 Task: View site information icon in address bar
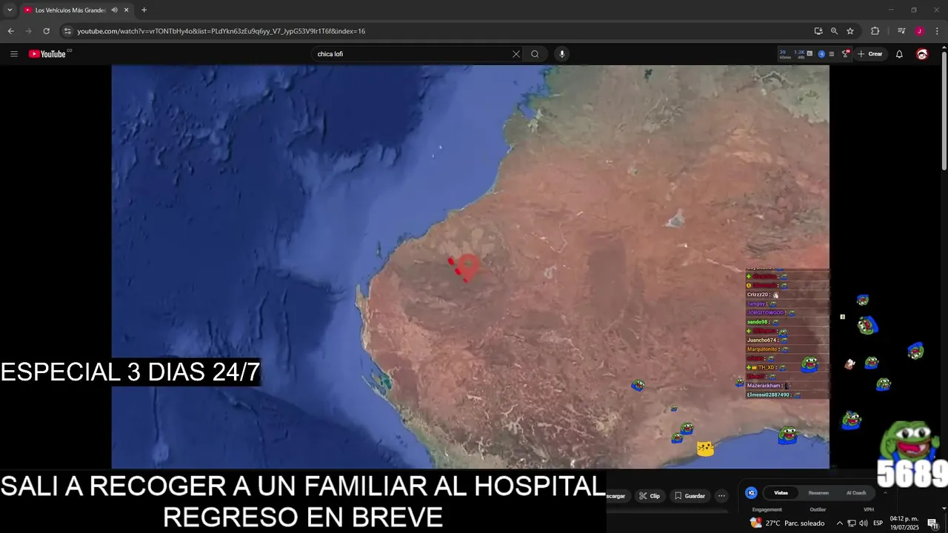[x=67, y=31]
